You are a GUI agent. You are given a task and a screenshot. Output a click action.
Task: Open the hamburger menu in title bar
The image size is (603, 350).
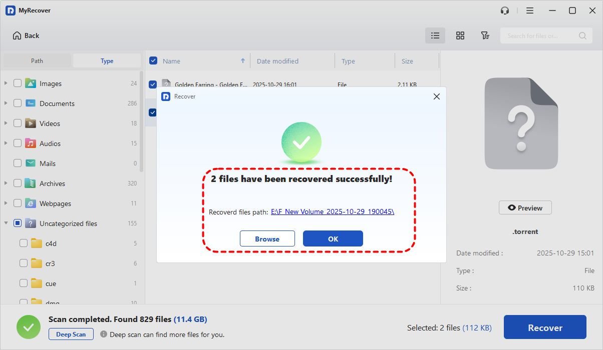click(530, 10)
